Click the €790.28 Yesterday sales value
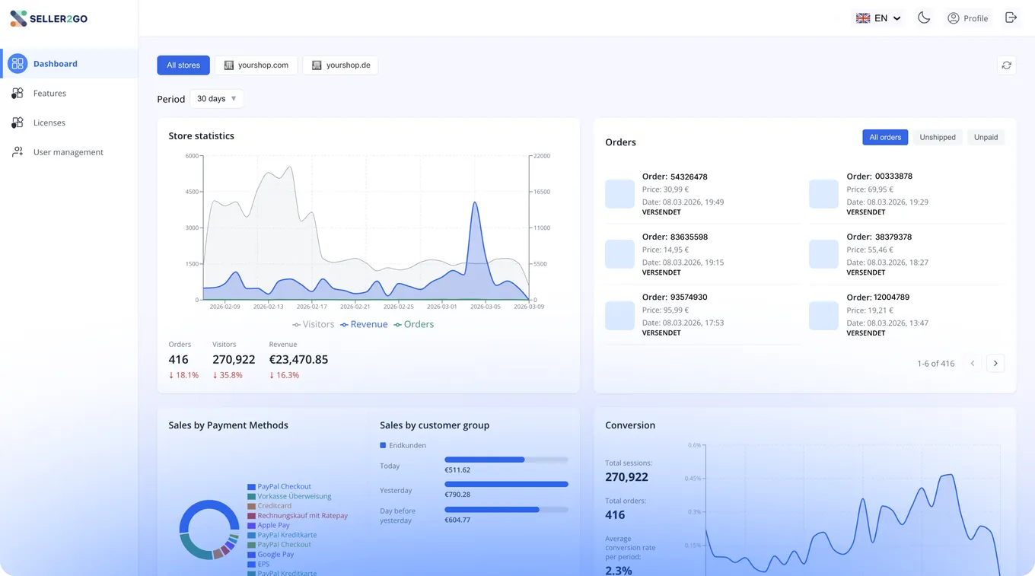 (x=457, y=495)
